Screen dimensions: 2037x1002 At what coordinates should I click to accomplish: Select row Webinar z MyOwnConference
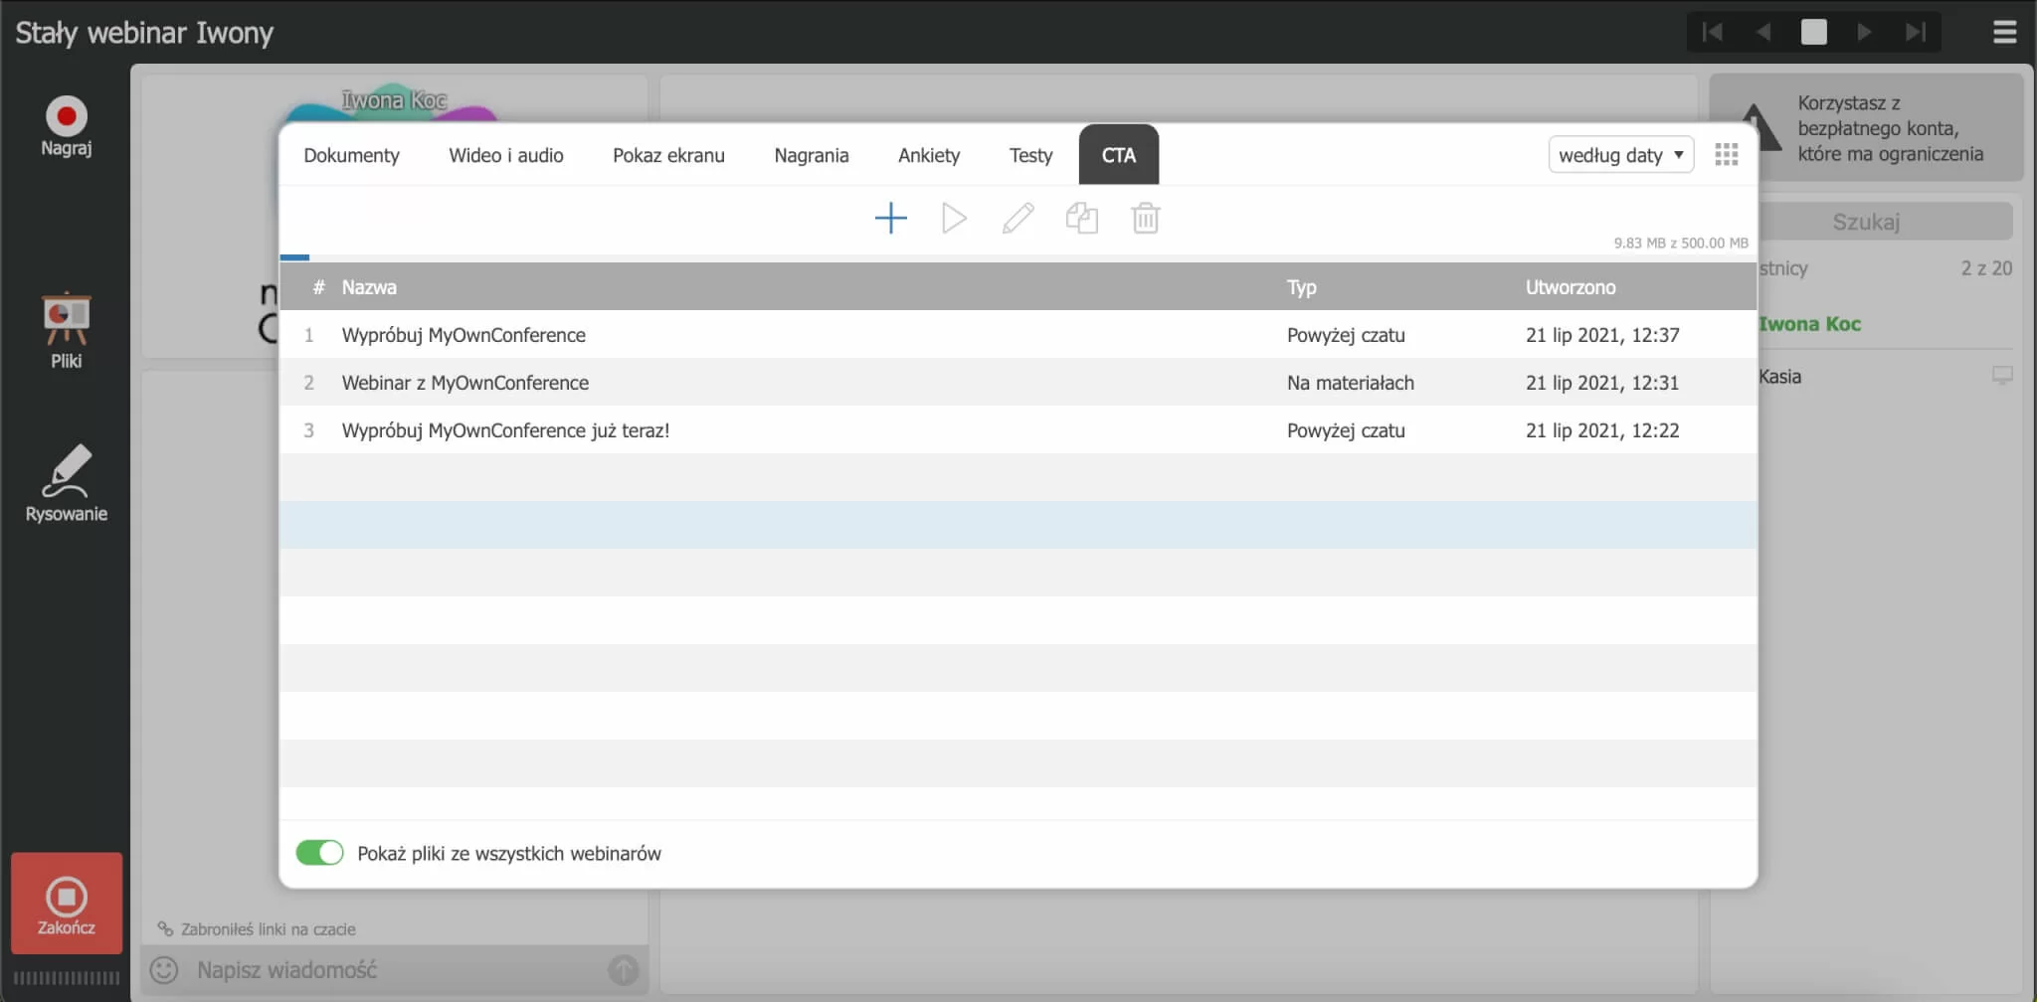1018,383
